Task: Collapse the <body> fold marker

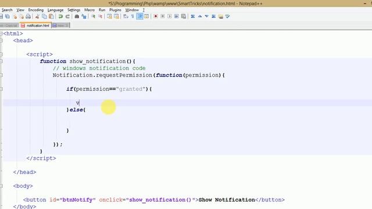Action: click(1, 186)
